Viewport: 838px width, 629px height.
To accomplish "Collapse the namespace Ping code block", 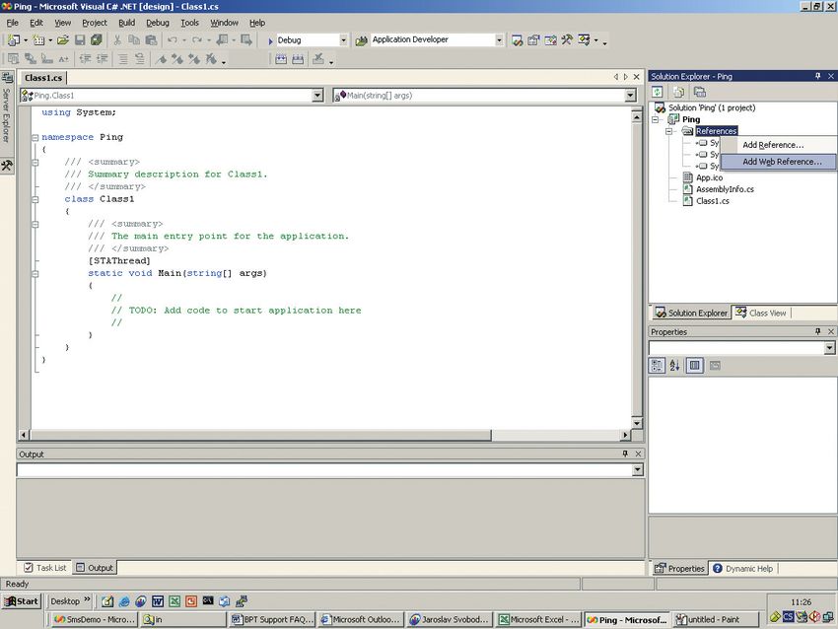I will tap(35, 137).
